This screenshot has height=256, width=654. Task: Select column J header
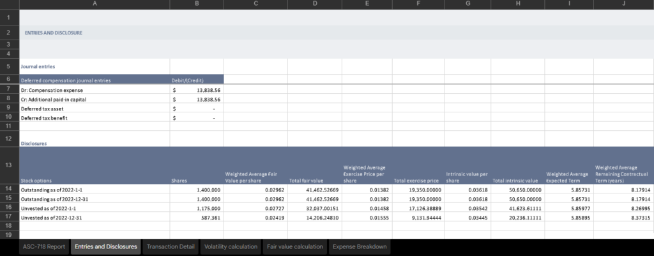point(623,4)
